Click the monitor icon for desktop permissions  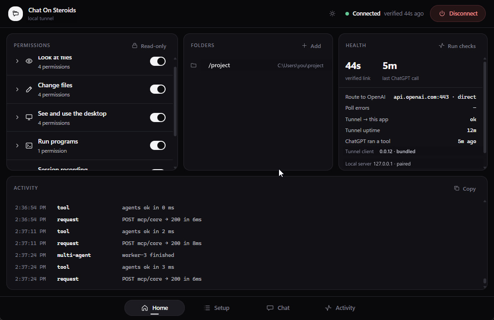[29, 117]
